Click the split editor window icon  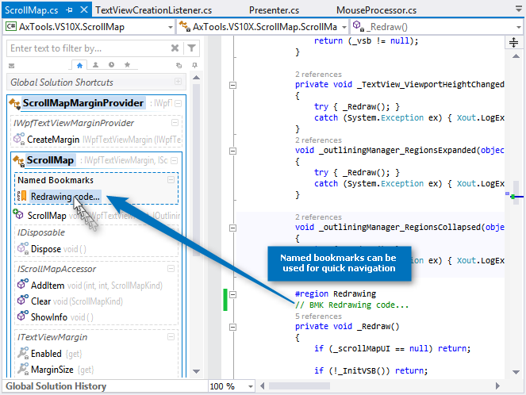click(513, 42)
